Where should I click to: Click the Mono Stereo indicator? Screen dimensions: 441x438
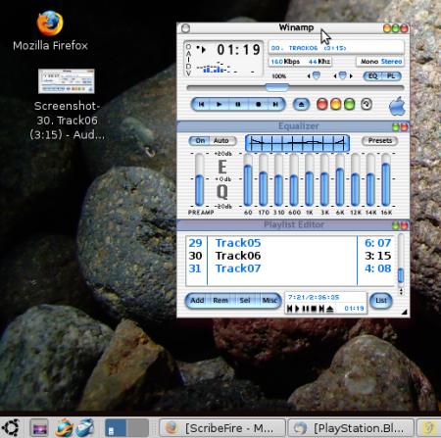click(380, 62)
